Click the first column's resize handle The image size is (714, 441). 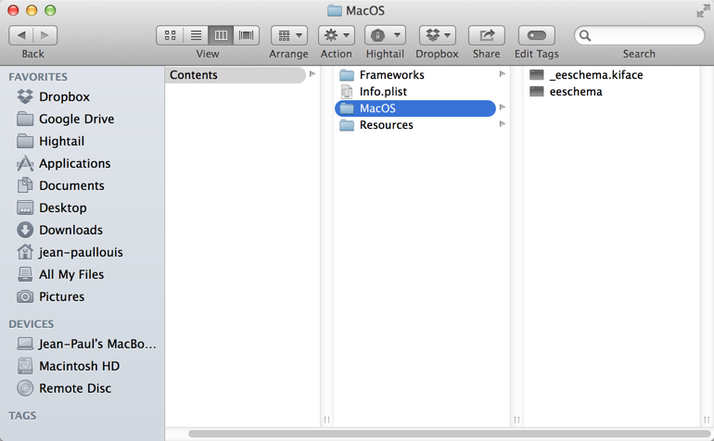click(x=326, y=420)
